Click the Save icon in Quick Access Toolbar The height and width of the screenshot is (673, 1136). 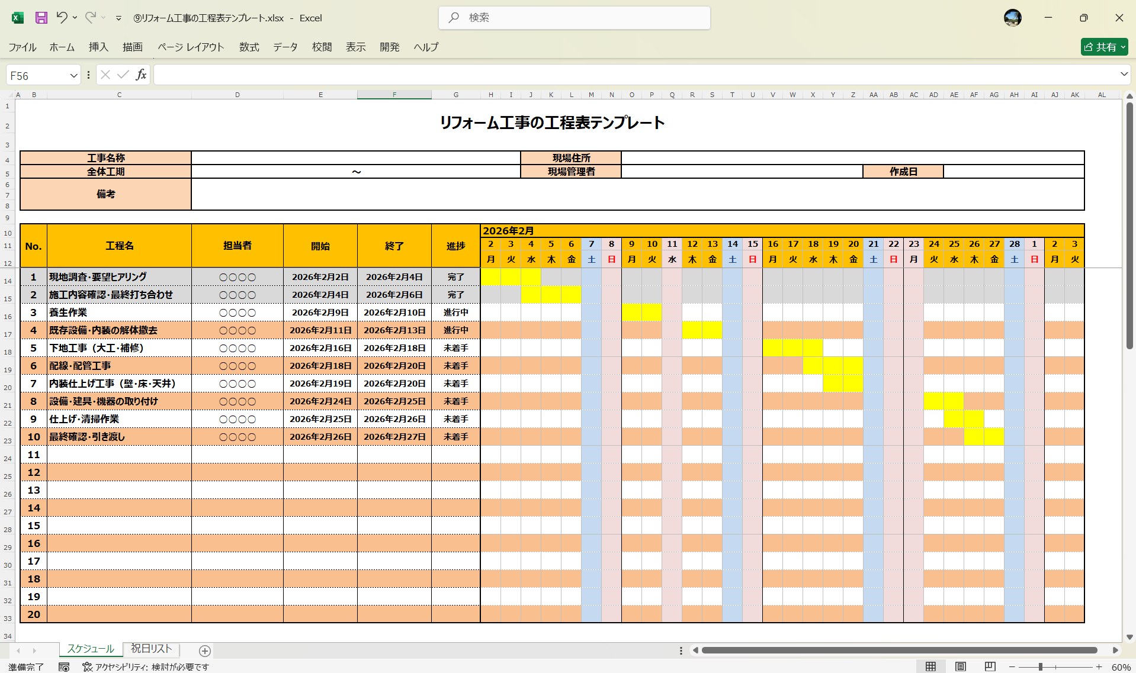[x=40, y=18]
